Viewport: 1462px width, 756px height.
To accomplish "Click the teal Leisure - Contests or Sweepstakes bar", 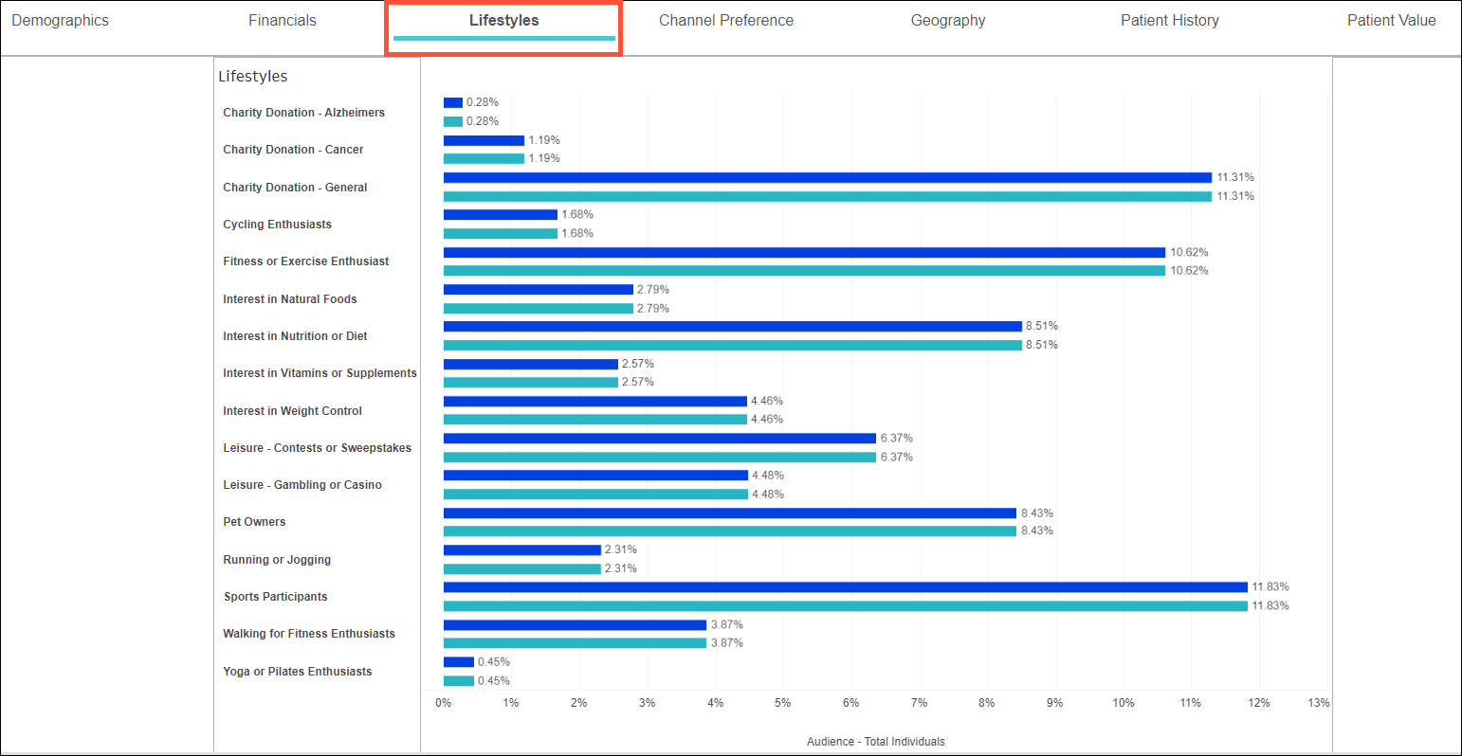I will pyautogui.click(x=659, y=458).
